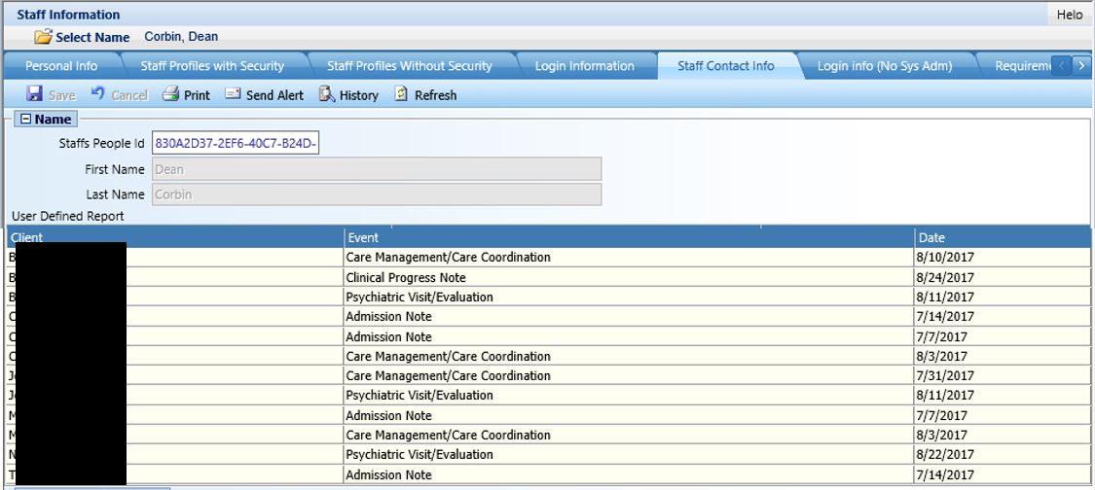This screenshot has width=1095, height=490.
Task: Open Staff Profiles Without Security tab
Action: point(410,66)
